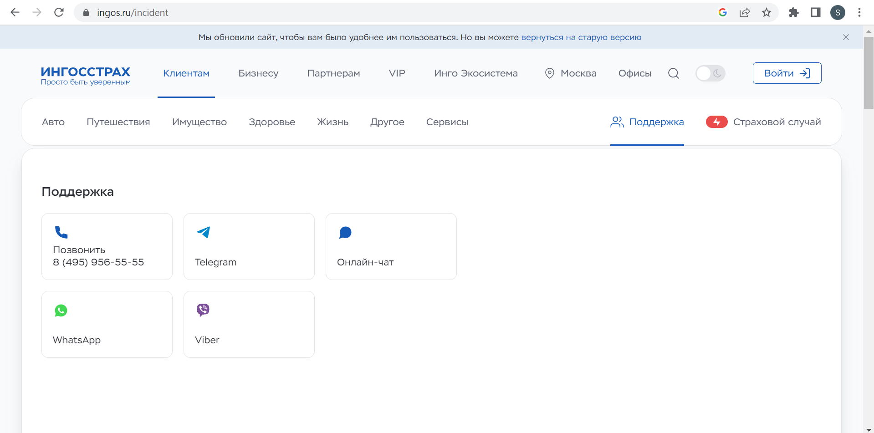Image resolution: width=874 pixels, height=433 pixels.
Task: Open the Сервисы menu
Action: 447,122
